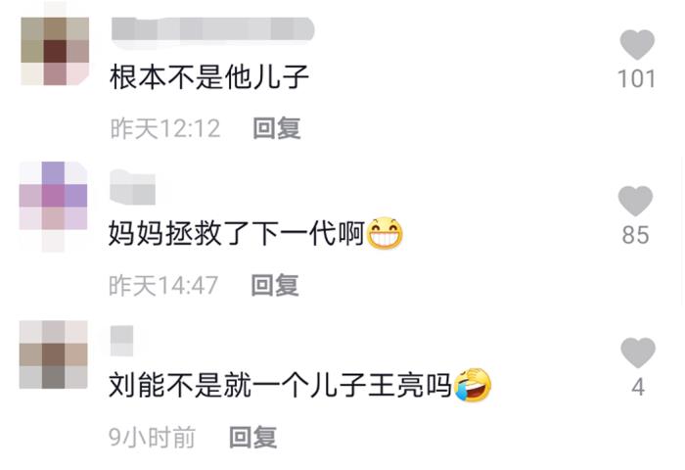The height and width of the screenshot is (470, 685).
Task: Tap the timestamp 昨天14:47
Action: click(x=163, y=286)
